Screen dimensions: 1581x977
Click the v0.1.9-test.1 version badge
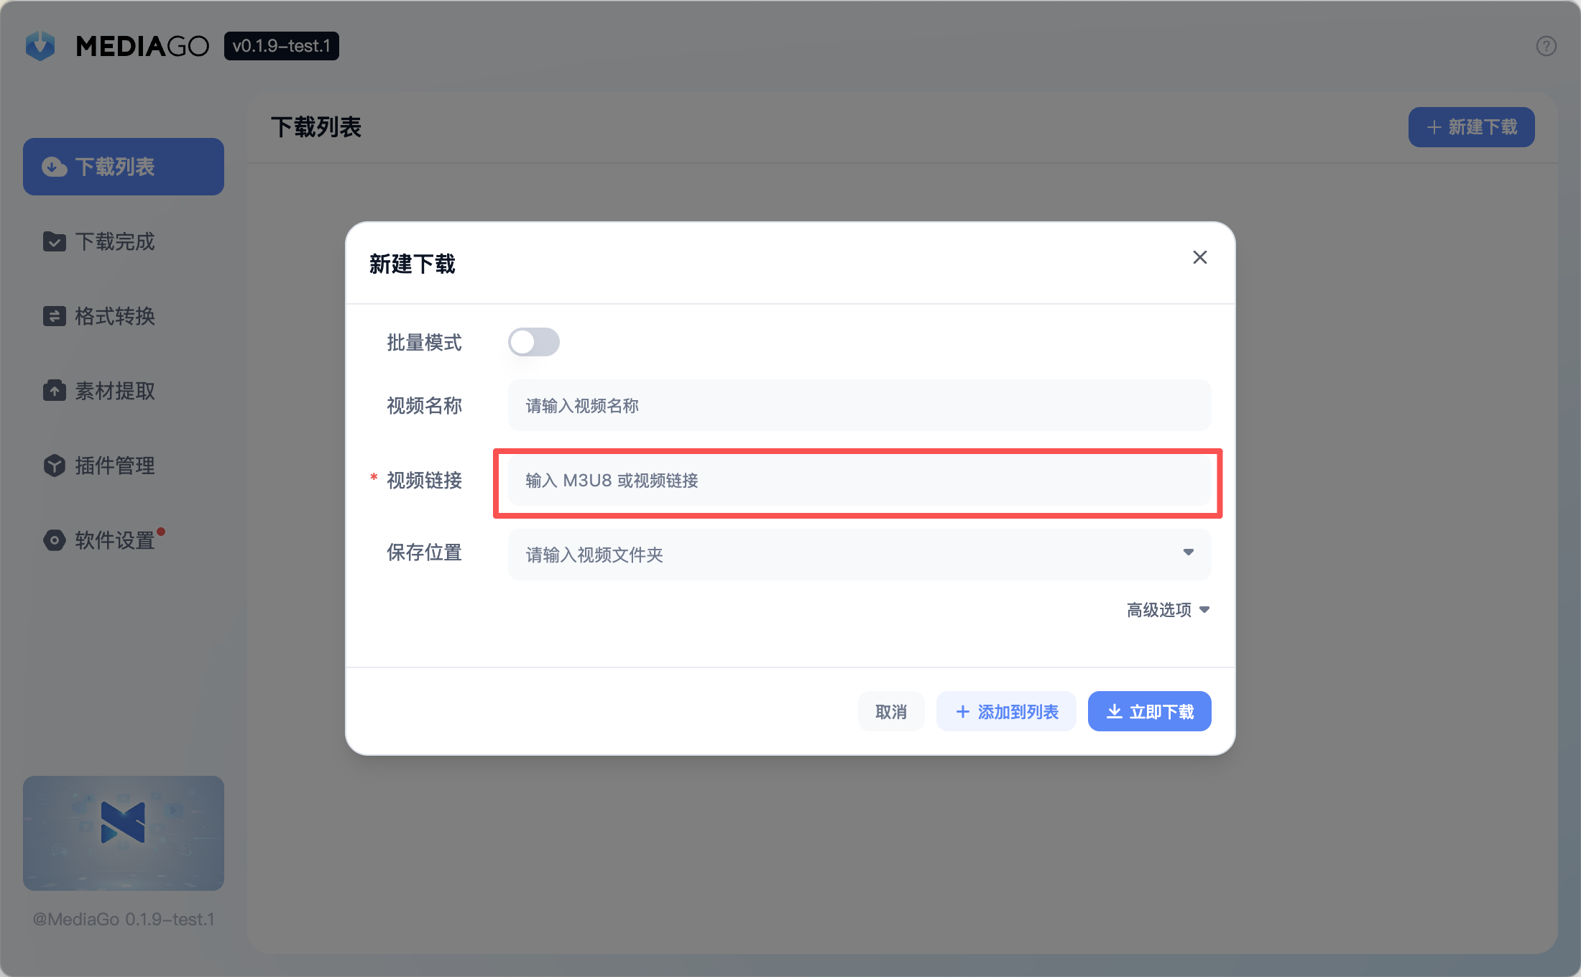(281, 45)
